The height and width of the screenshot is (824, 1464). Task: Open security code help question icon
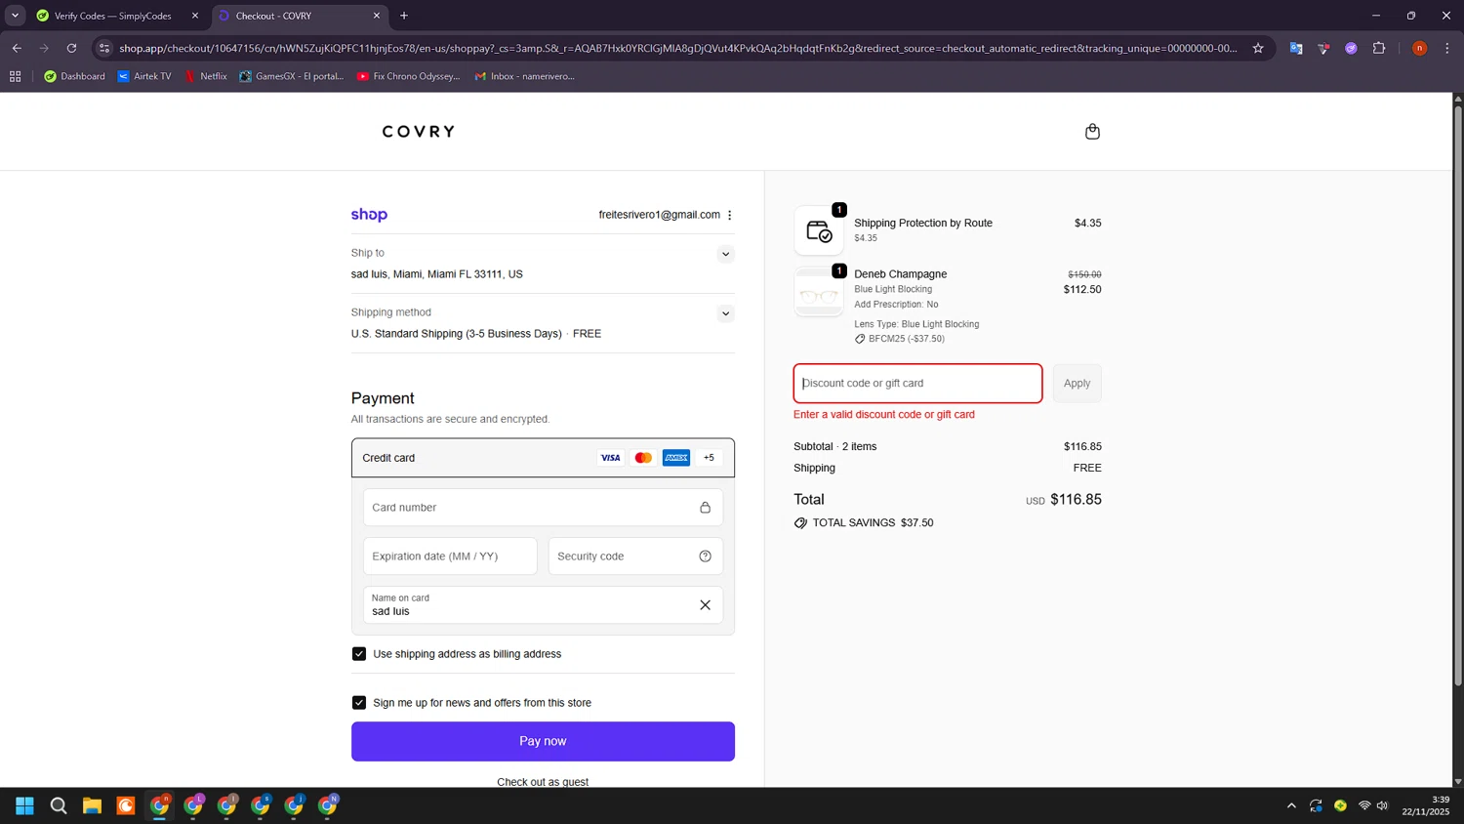point(705,556)
